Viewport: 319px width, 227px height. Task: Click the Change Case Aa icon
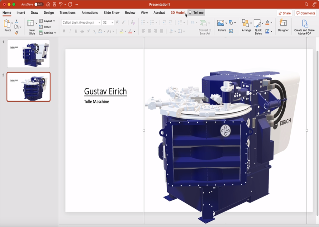point(109,31)
